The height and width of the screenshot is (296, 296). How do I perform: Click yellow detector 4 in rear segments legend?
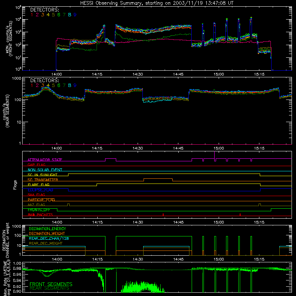(48, 85)
